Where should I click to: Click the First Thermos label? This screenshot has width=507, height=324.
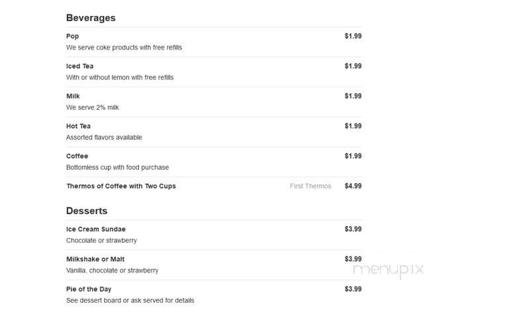[x=310, y=186]
